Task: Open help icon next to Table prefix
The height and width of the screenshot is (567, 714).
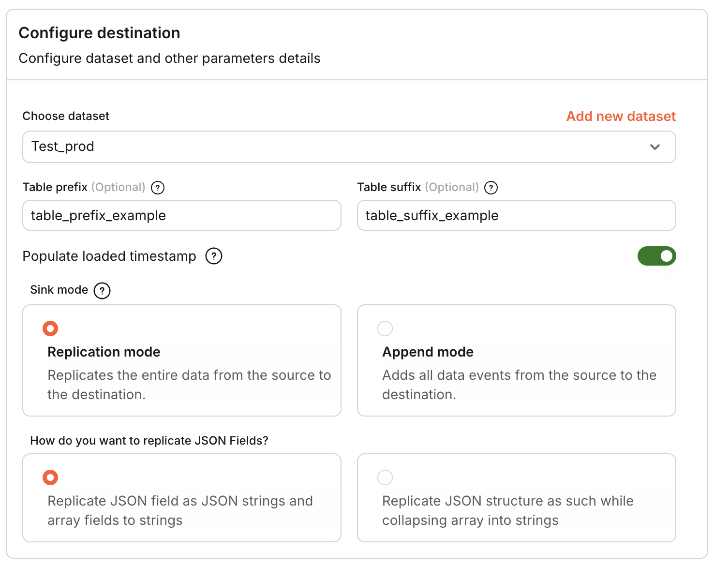Action: click(158, 188)
